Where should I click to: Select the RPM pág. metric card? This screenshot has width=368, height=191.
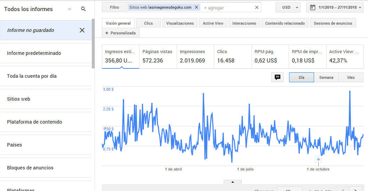tap(270, 57)
